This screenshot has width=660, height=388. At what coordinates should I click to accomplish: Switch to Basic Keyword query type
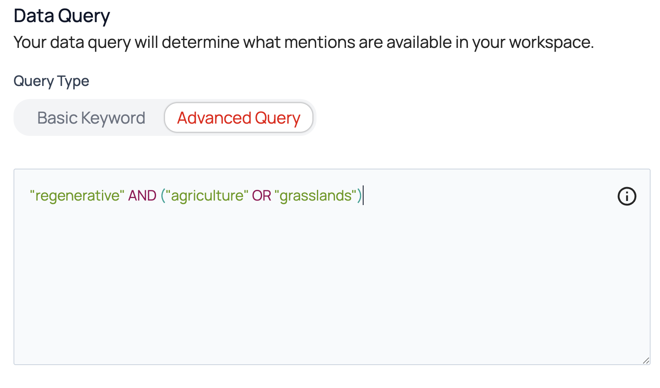click(91, 118)
